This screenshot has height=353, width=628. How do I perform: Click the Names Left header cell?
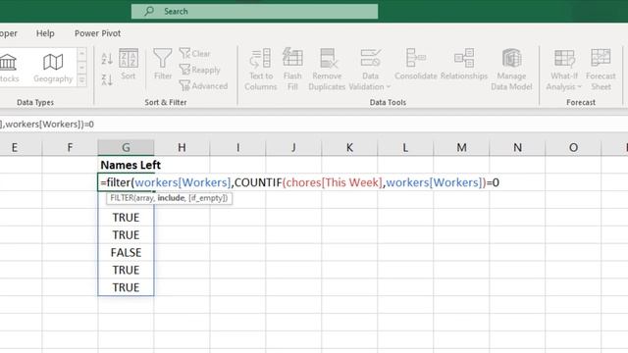click(x=126, y=165)
